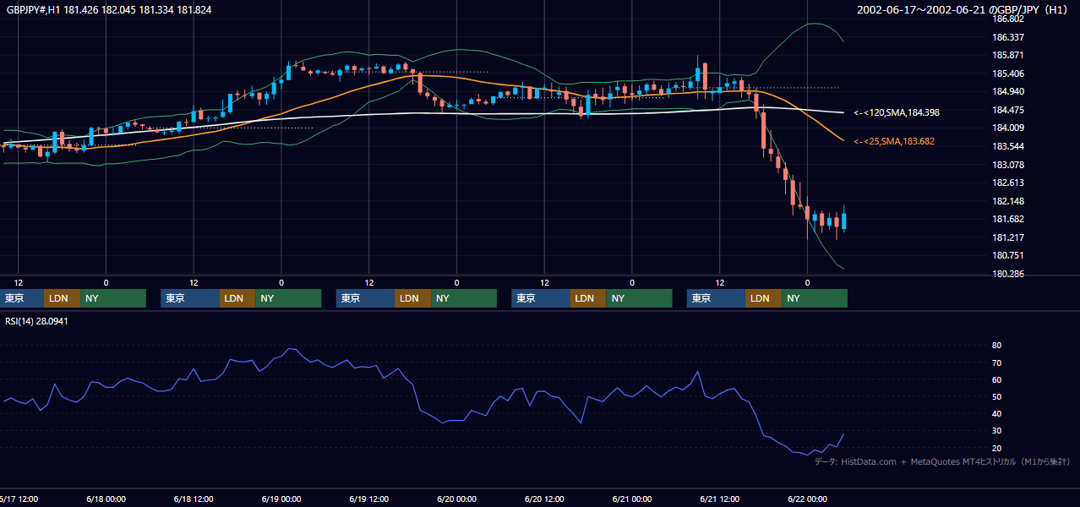
Task: Click the NY session block above 6/22 00:00
Action: point(814,298)
